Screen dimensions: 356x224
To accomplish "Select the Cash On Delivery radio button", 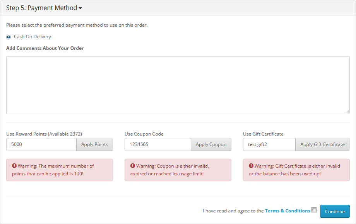I will pyautogui.click(x=9, y=37).
